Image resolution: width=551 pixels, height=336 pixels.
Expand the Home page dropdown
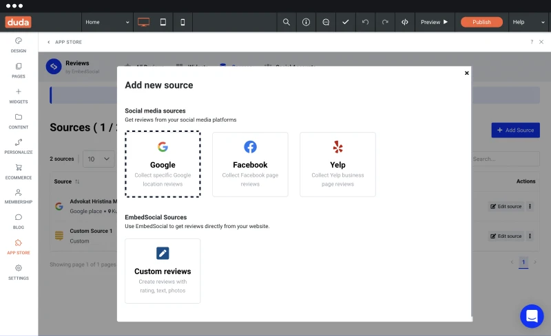pyautogui.click(x=107, y=22)
